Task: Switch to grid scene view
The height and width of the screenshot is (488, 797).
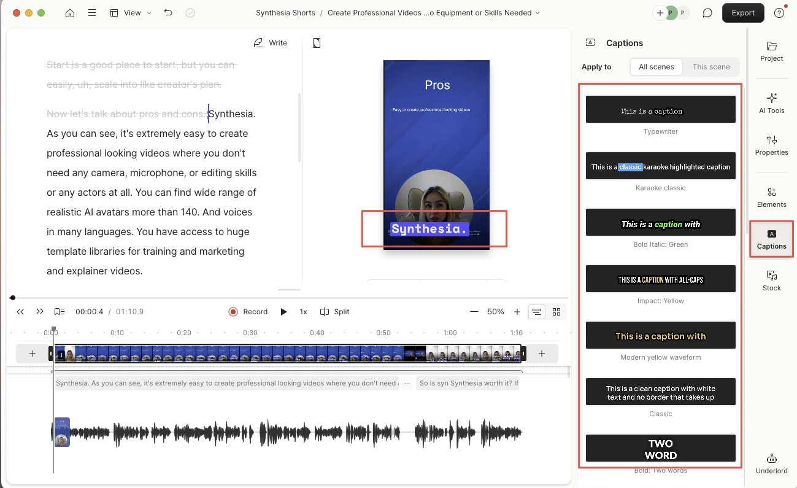Action: pyautogui.click(x=556, y=312)
